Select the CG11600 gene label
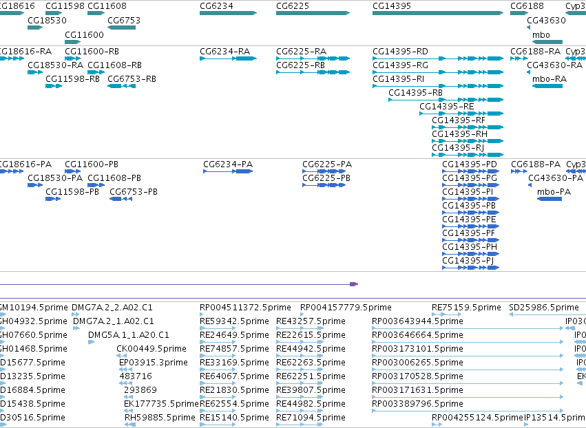The height and width of the screenshot is (428, 586). coord(84,34)
